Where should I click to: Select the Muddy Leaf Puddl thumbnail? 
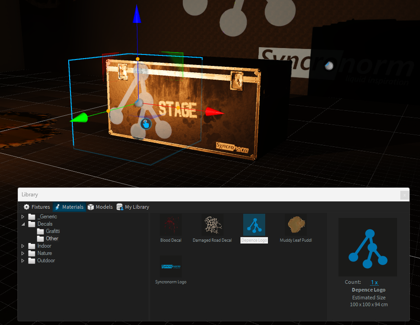pos(296,224)
